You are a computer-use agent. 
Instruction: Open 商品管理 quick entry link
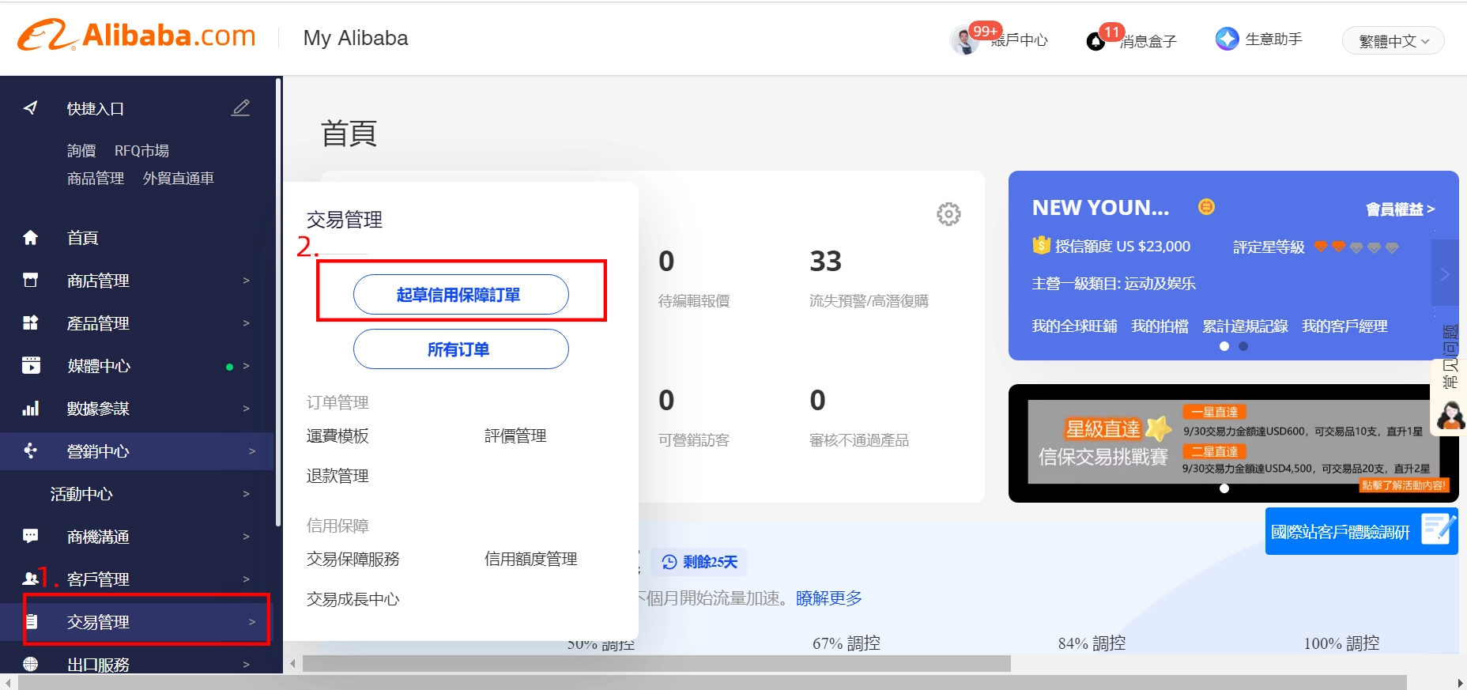96,178
